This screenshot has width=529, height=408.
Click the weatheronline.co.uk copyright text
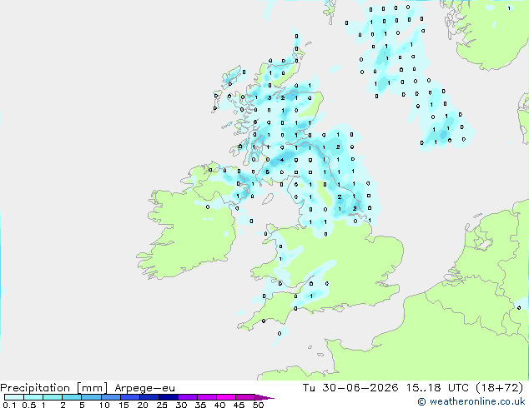471,401
